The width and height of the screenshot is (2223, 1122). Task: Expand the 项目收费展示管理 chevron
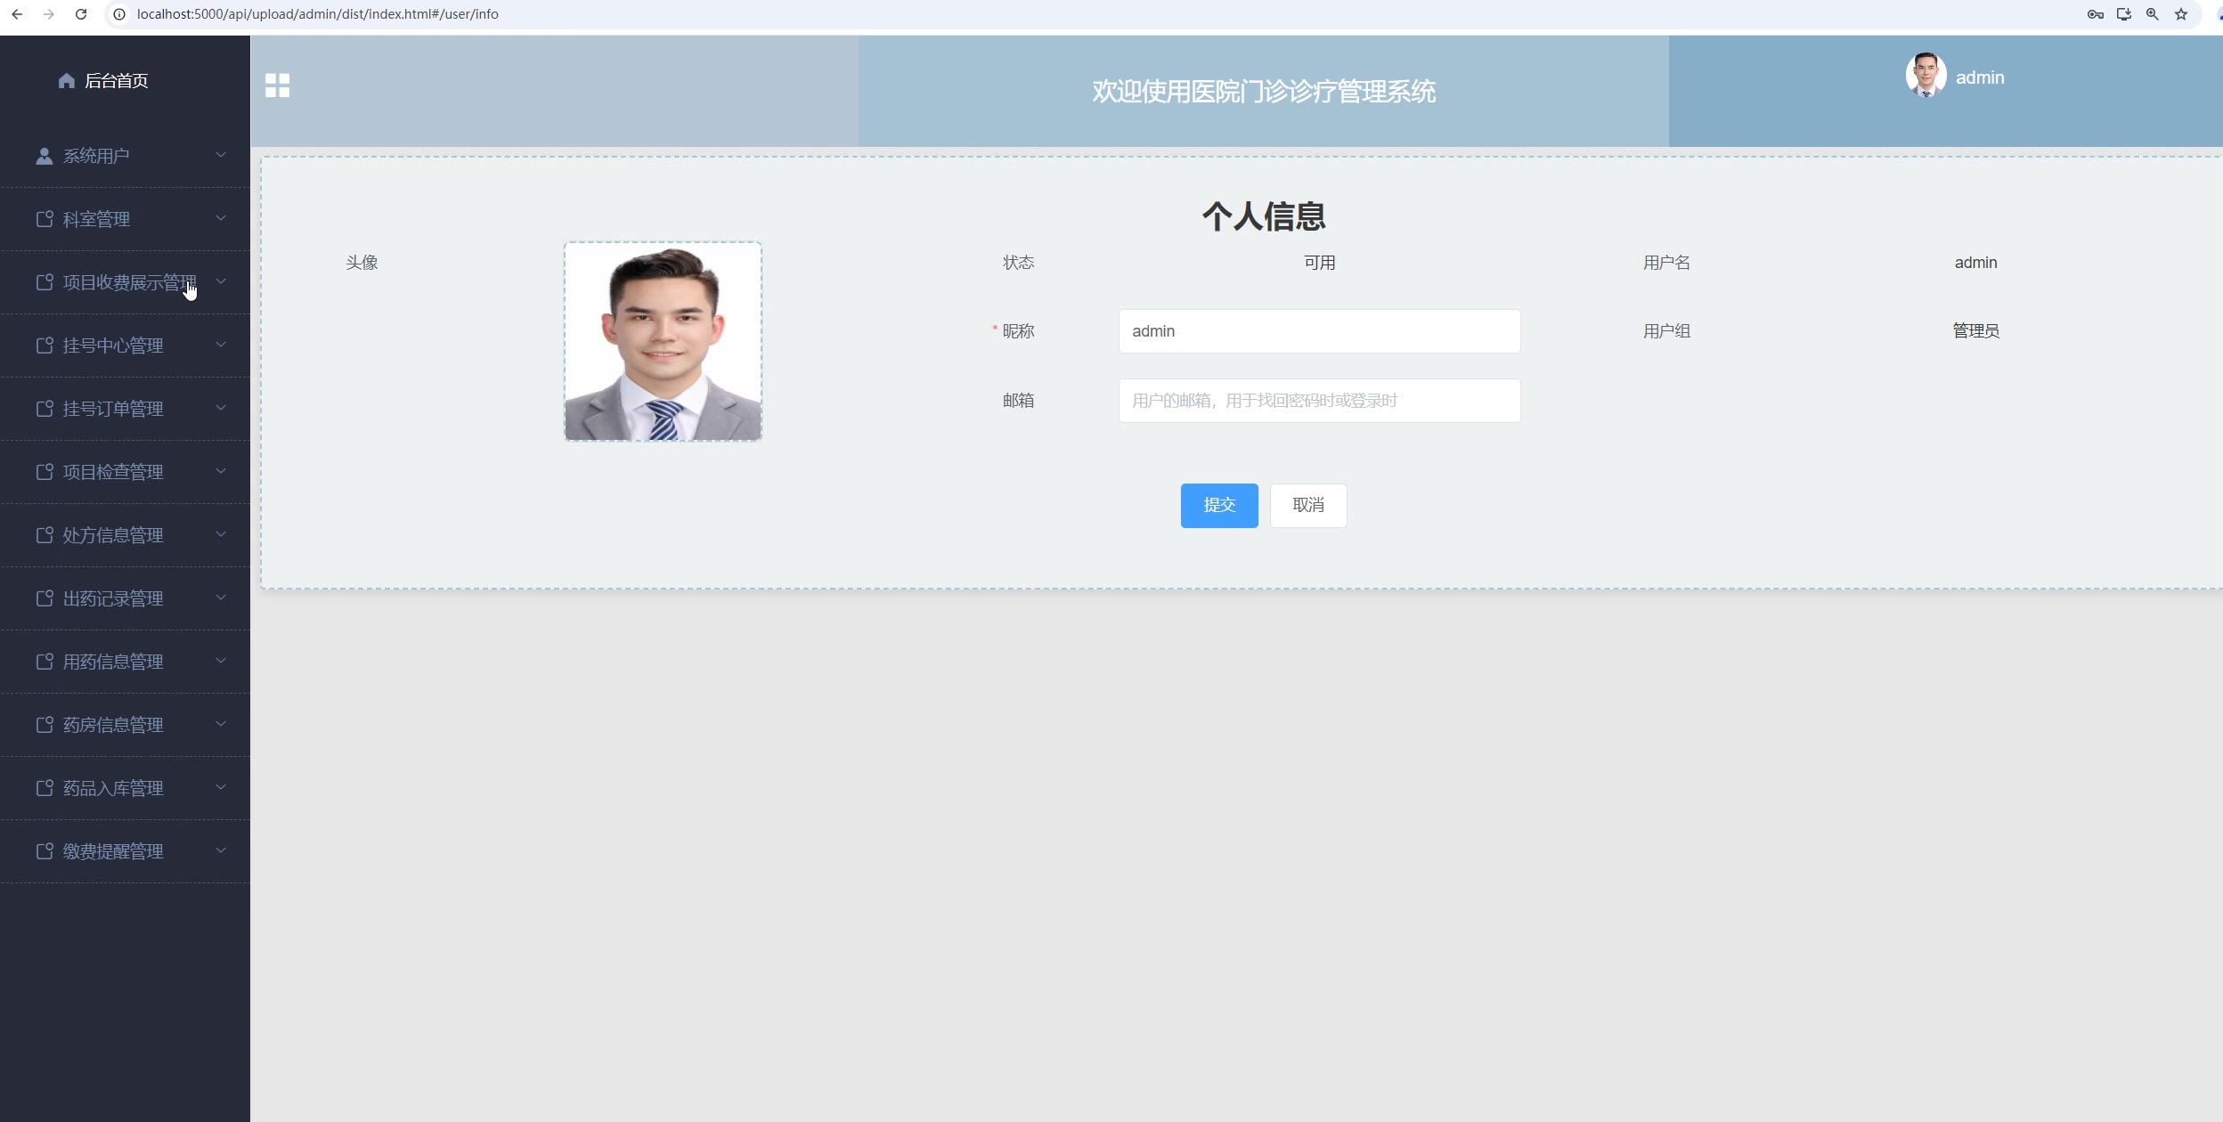pos(221,281)
